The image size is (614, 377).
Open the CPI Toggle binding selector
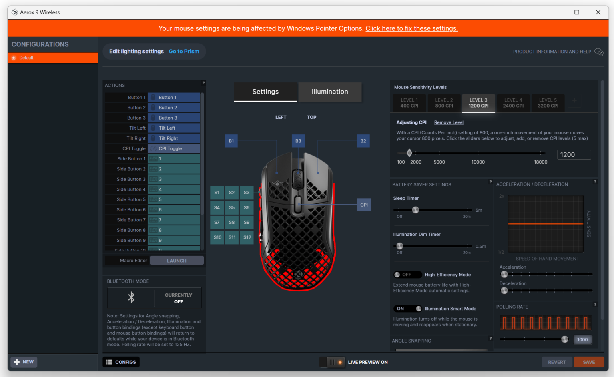point(174,148)
